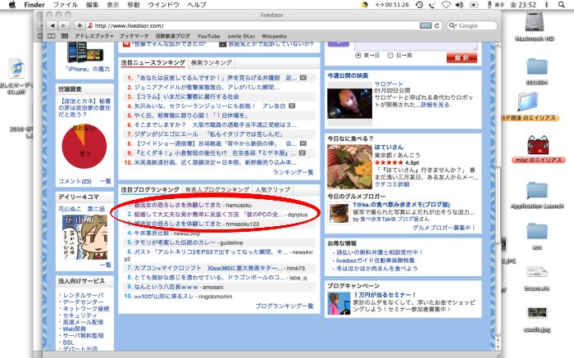Open the iPhone promo image
574x358 pixels.
pos(84,52)
